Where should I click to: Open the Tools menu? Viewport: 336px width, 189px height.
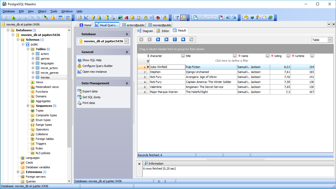54,11
